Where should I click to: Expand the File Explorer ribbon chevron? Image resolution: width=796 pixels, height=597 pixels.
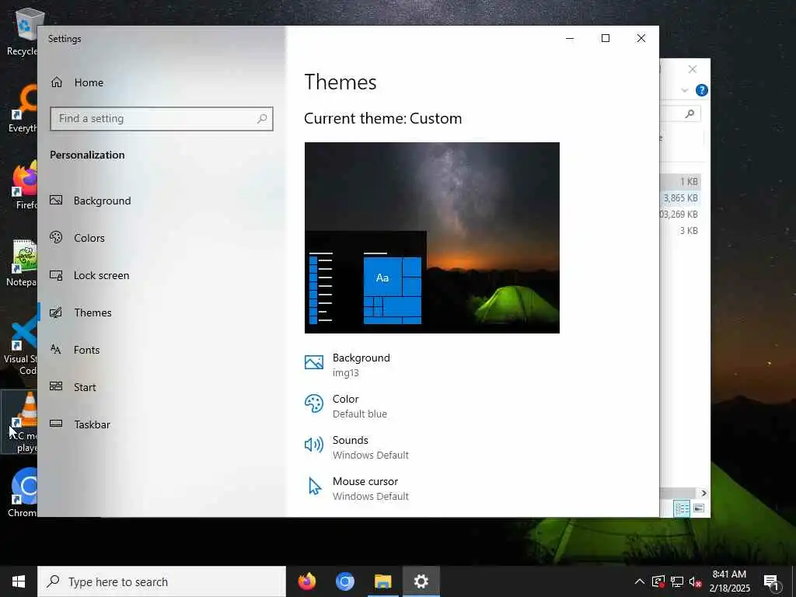684,90
